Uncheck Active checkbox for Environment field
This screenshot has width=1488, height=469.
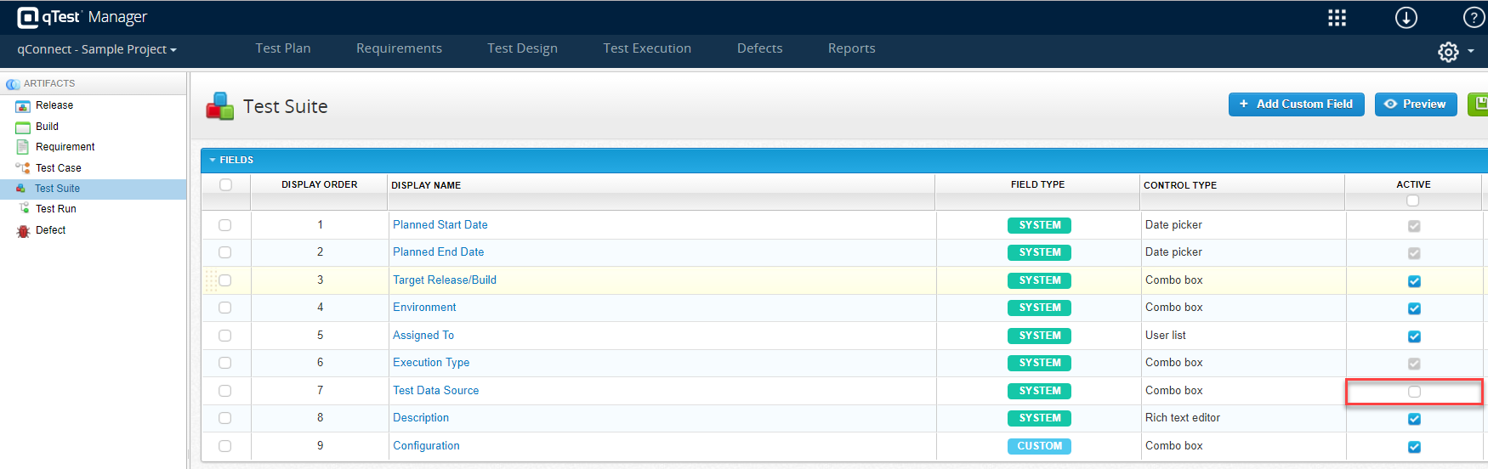point(1414,308)
